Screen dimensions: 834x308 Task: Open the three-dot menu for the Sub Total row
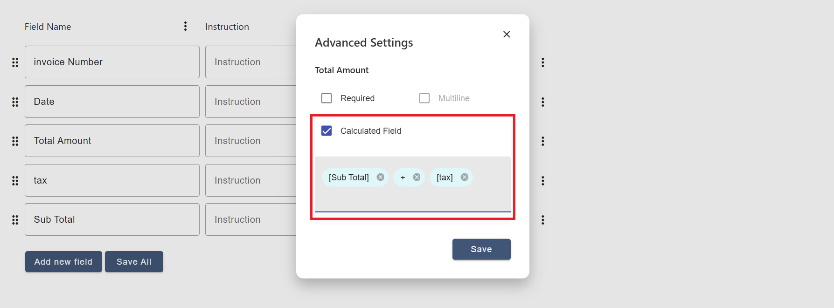coord(543,220)
